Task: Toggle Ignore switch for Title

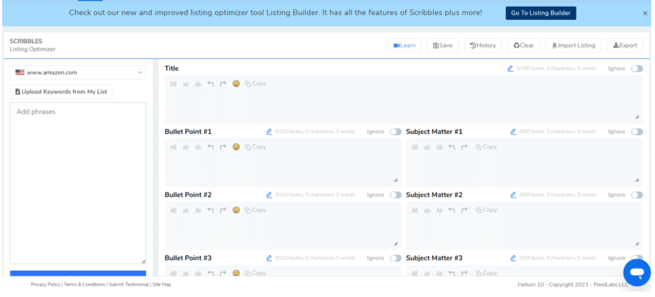Action: point(637,69)
